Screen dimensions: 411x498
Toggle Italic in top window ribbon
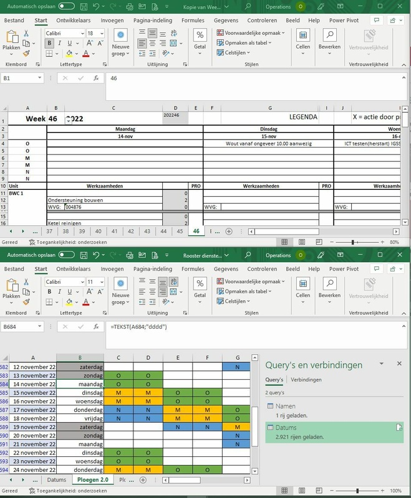tap(59, 43)
